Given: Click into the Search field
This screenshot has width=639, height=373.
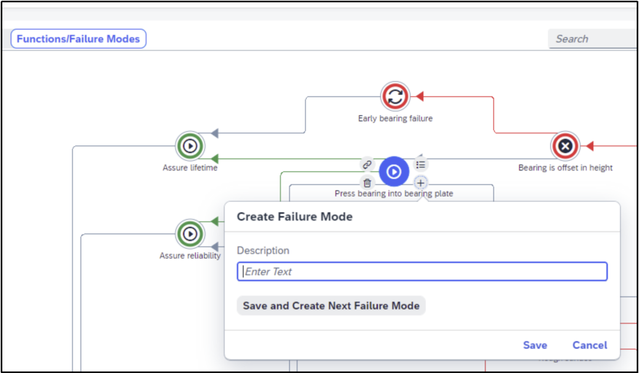Looking at the screenshot, I should 592,39.
